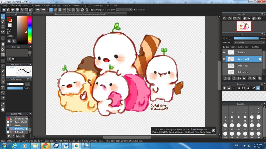This screenshot has width=266, height=149.
Task: Select the Hand tool in the left toolbox
Action: tap(3, 109)
